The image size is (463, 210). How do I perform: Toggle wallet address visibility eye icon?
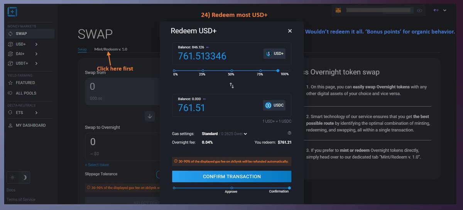pos(419,11)
